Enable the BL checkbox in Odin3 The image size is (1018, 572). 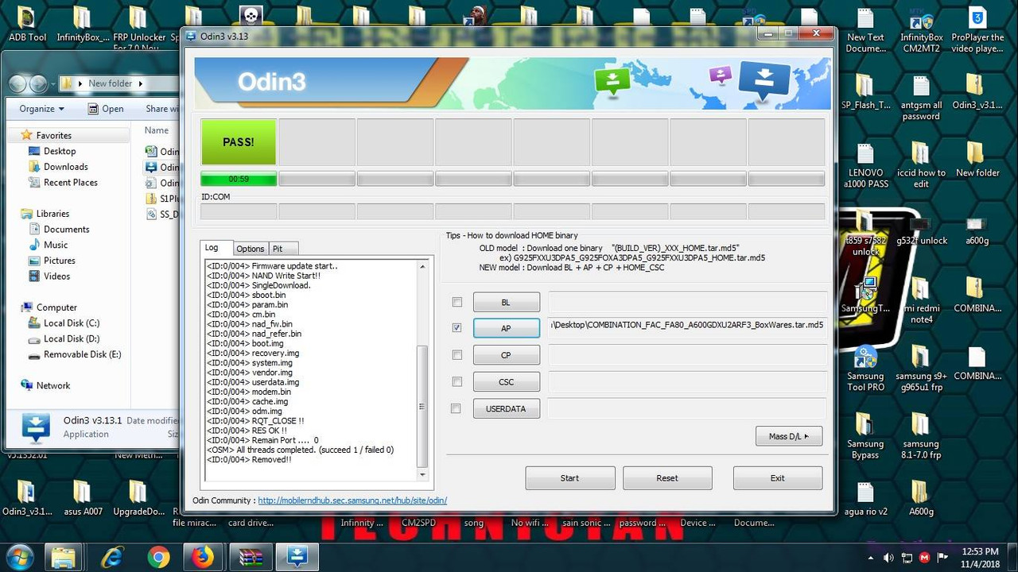click(457, 302)
